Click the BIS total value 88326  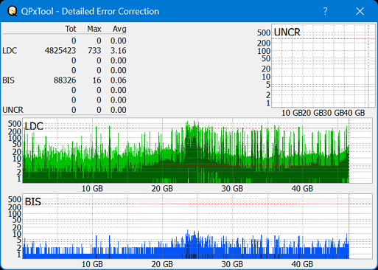click(65, 80)
